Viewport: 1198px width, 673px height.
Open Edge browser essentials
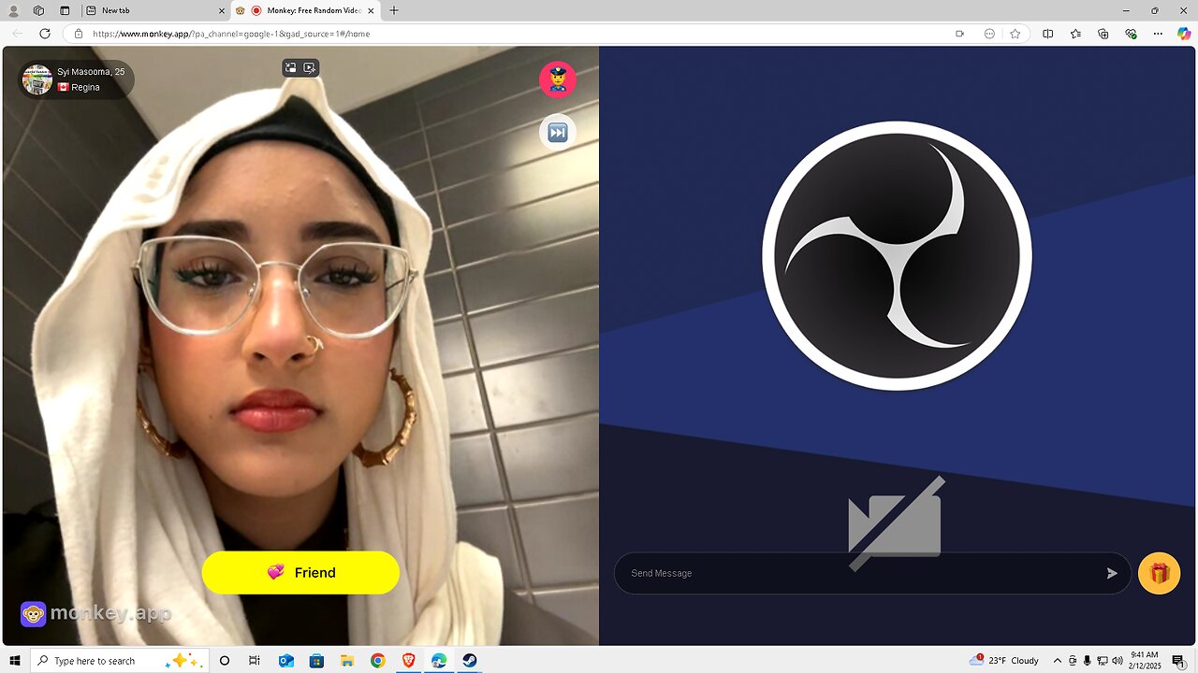1131,33
